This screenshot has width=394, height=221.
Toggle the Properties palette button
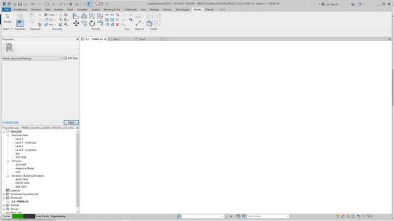pos(20,23)
